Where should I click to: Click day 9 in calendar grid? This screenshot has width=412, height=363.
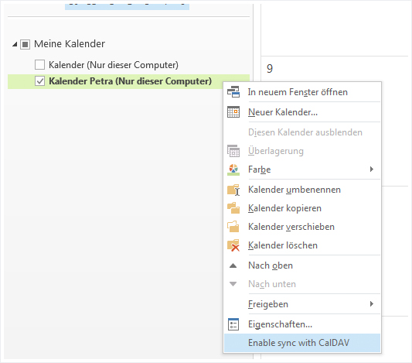(x=270, y=69)
